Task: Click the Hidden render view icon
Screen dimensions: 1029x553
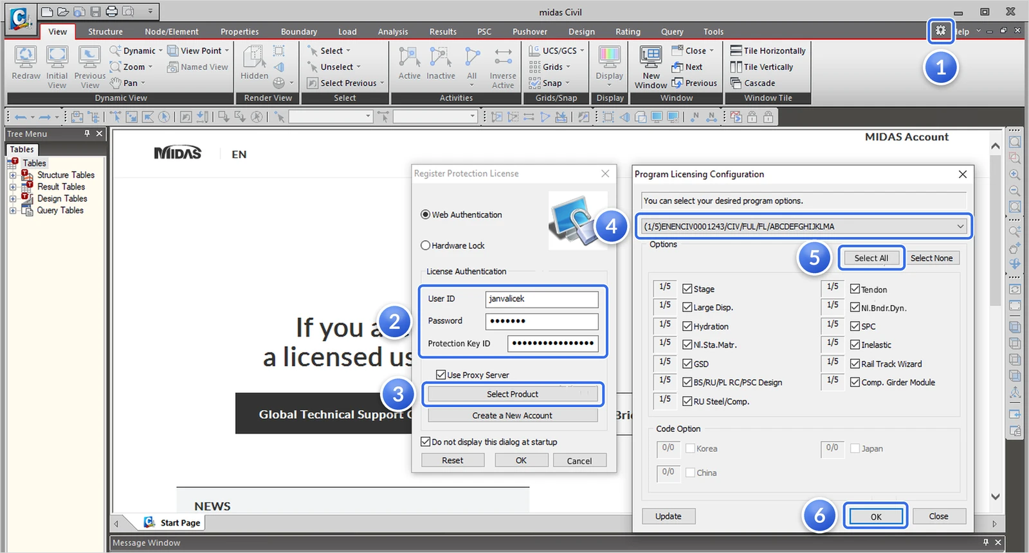Action: 254,57
